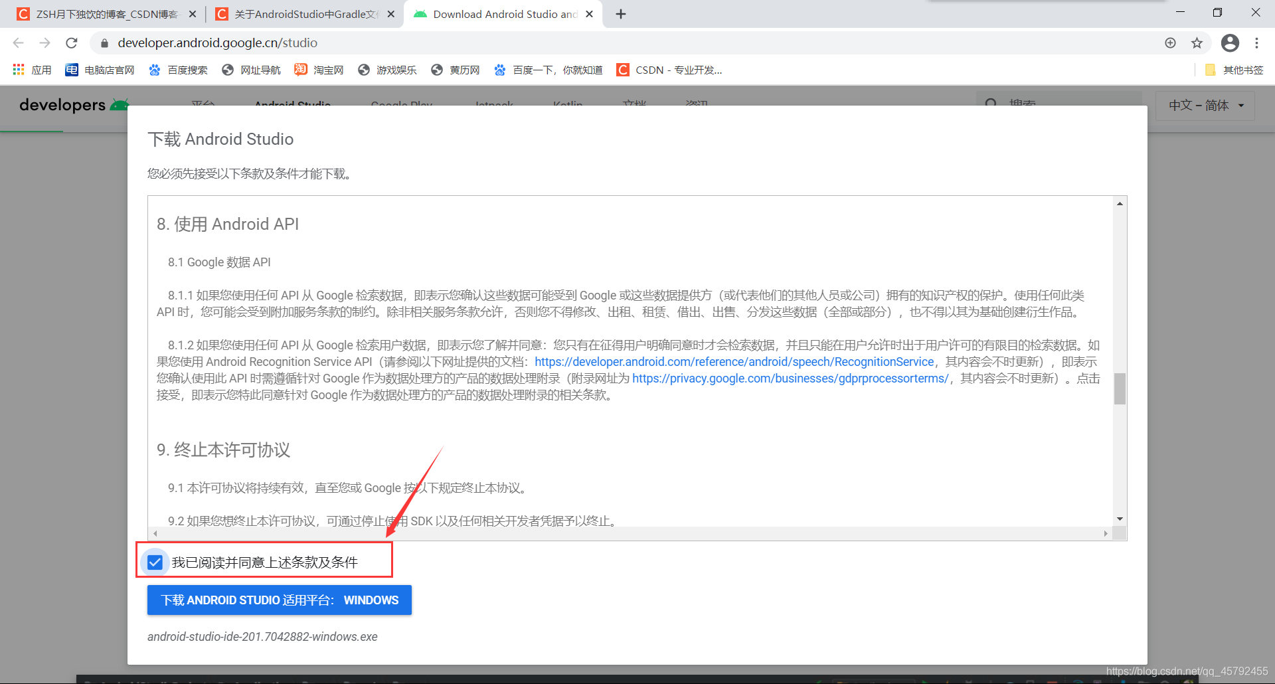Select the Download Android Studio tab
This screenshot has width=1275, height=684.
coord(503,14)
